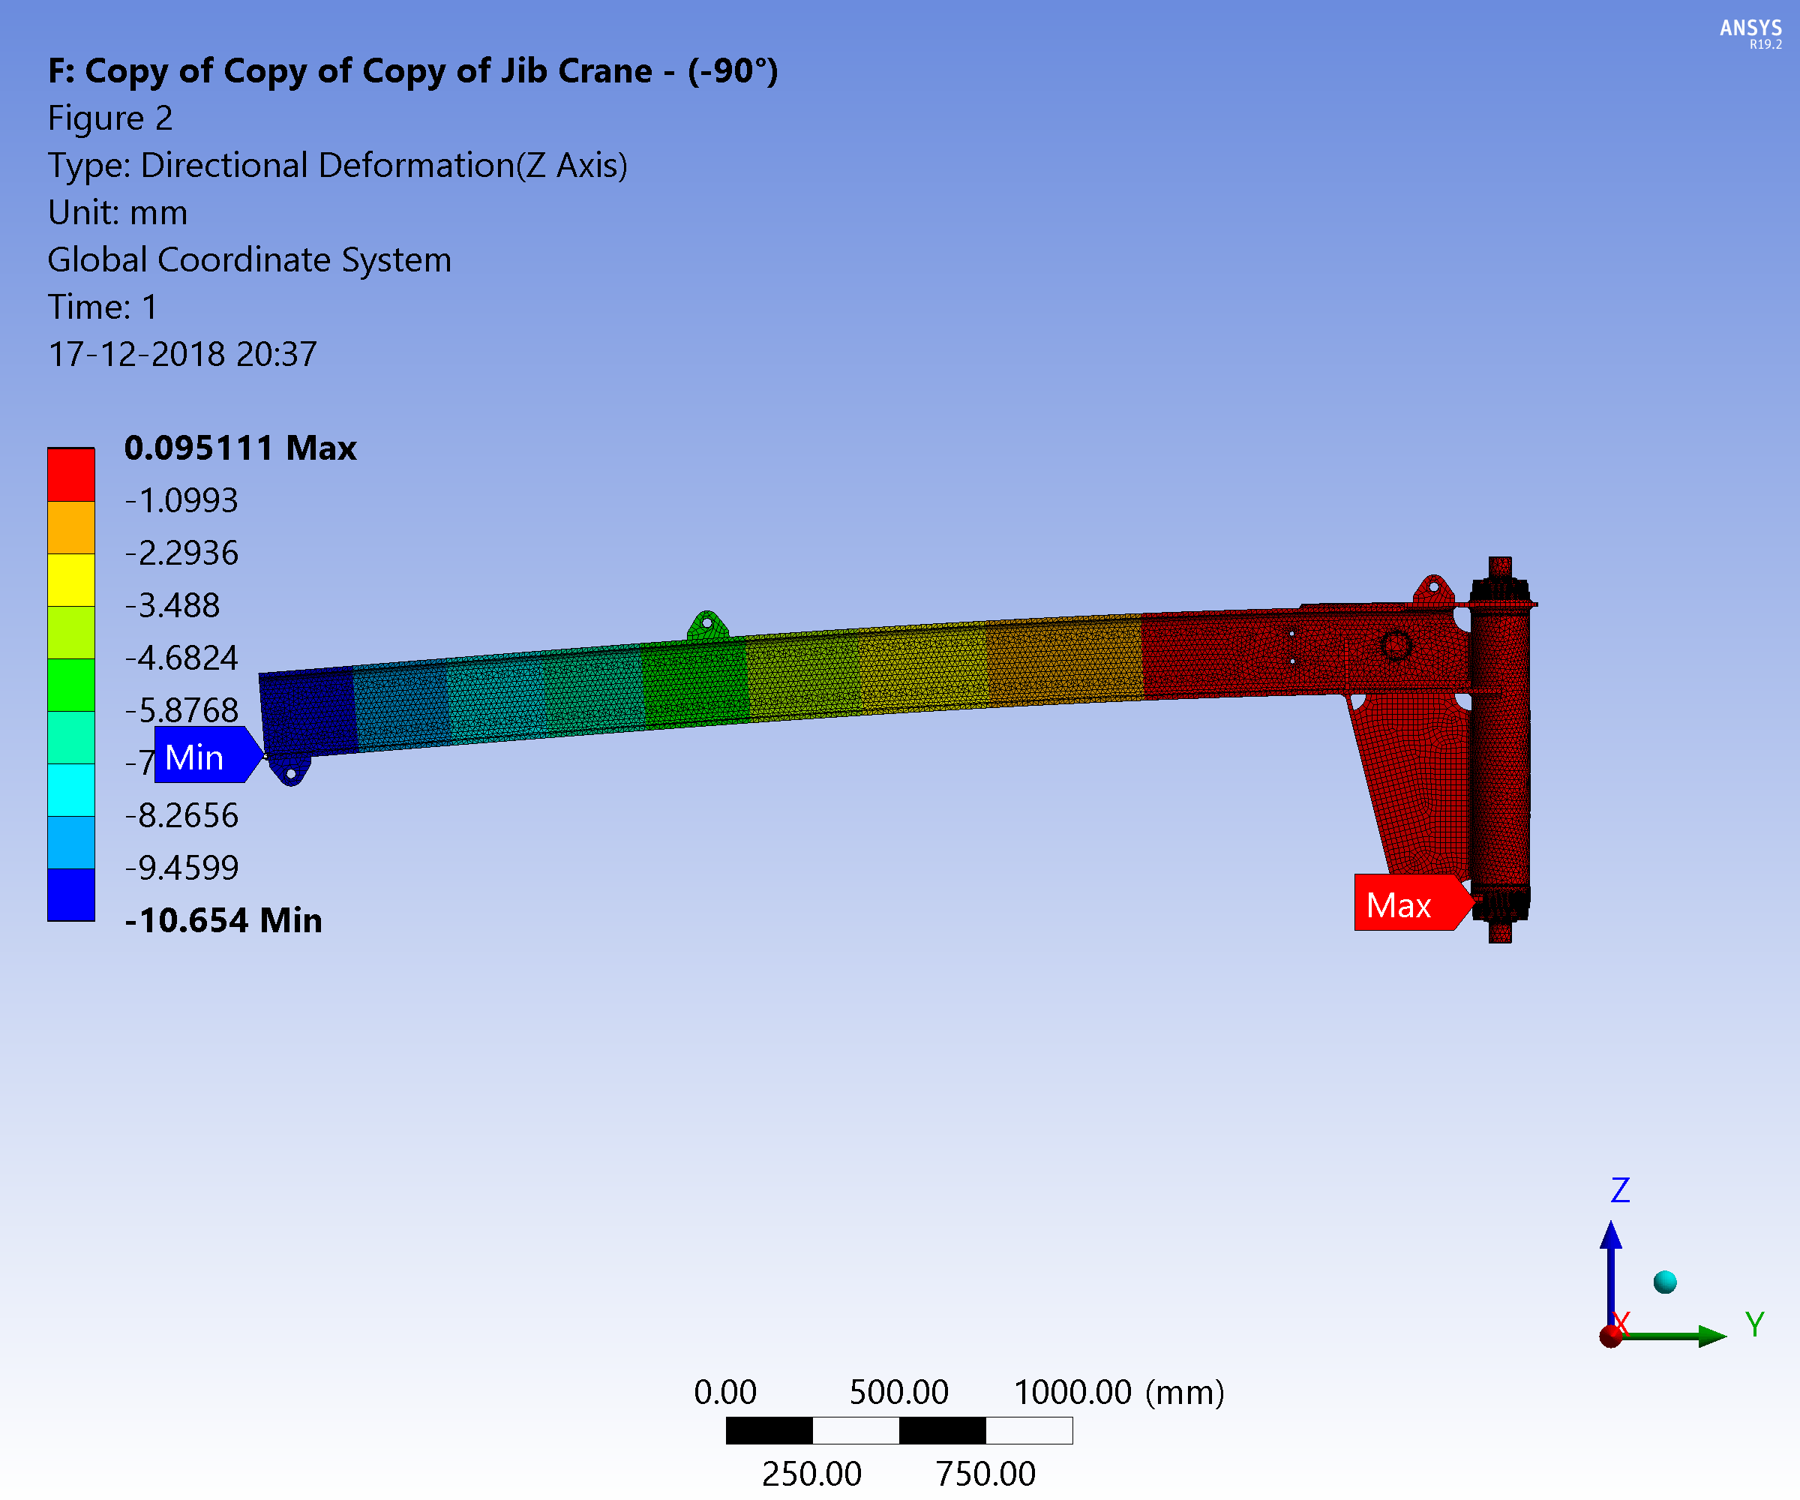Screen dimensions: 1800x1500
Task: Select the yellow legend color band
Action: (71, 580)
